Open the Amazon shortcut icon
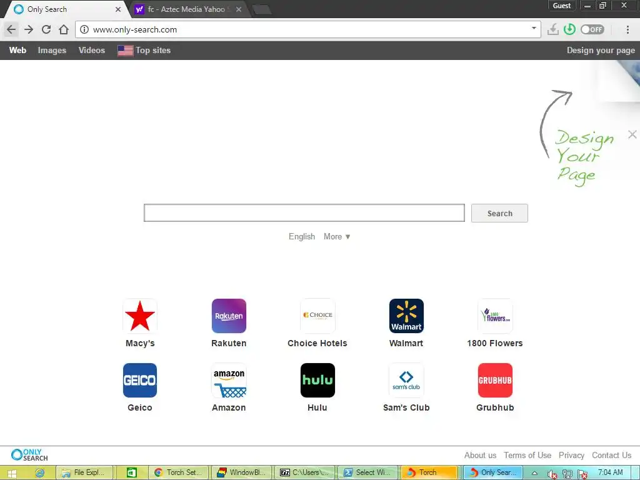Screen dimensions: 640x480 click(x=229, y=380)
